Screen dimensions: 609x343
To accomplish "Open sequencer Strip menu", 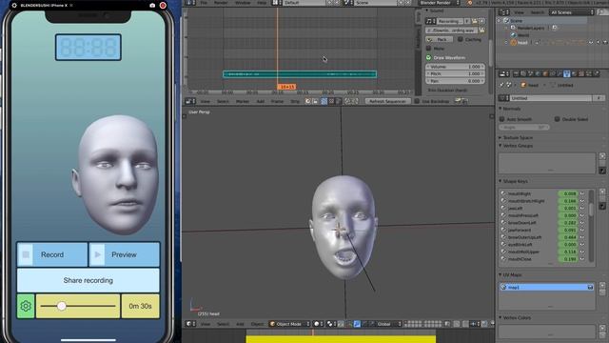I will coord(295,101).
